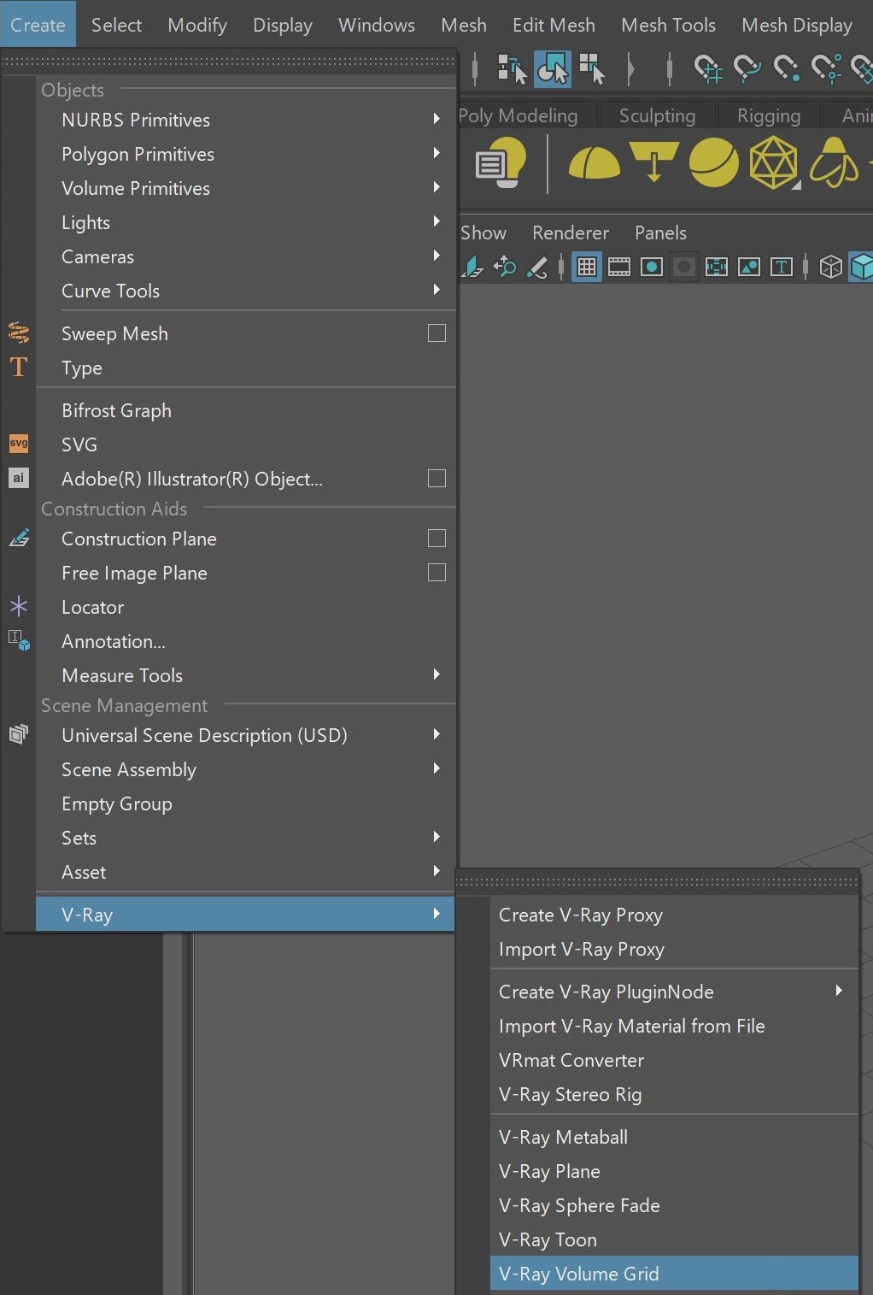Enable the Snap to grids magnet icon
Viewport: 873px width, 1295px height.
[709, 68]
